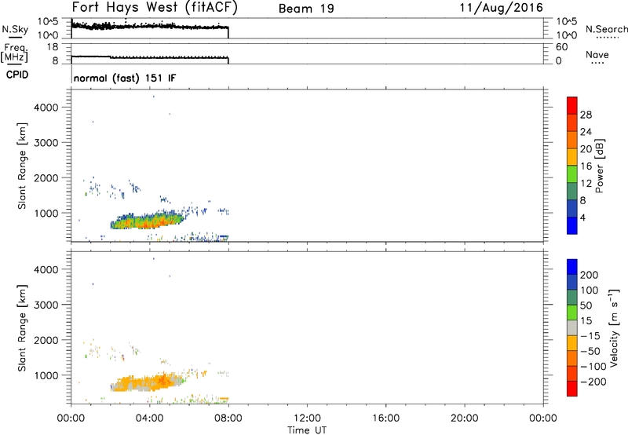The image size is (628, 435).
Task: Click the '-200' velocity colorbar value
Action: click(593, 382)
